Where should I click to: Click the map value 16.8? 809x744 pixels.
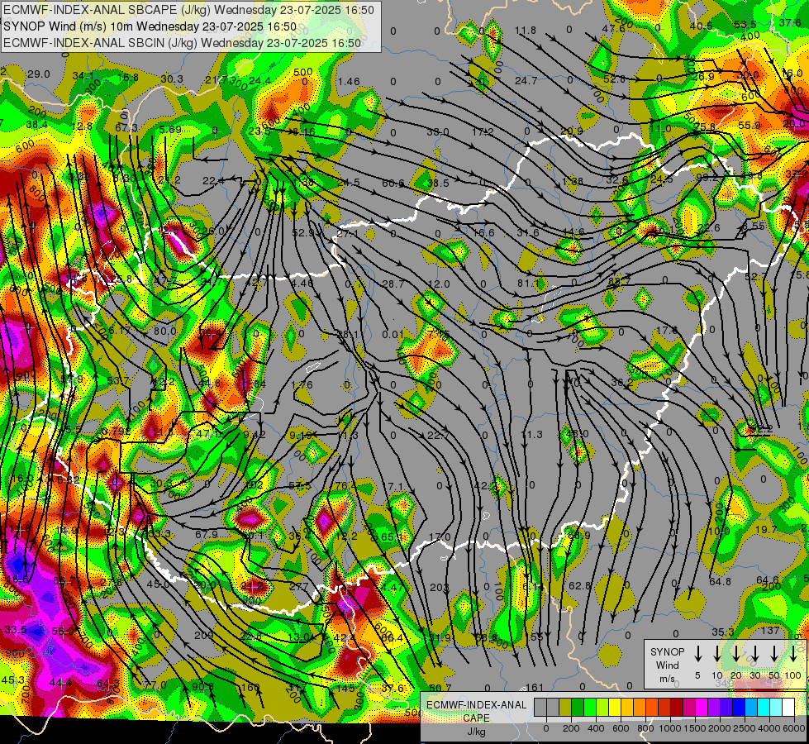128,78
